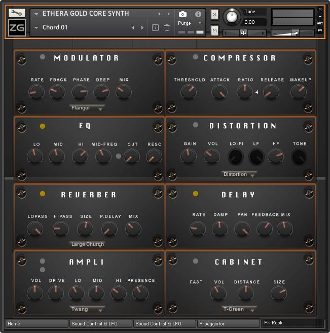330x333 pixels.
Task: Click the Compressor RATIO knob
Action: (245, 92)
